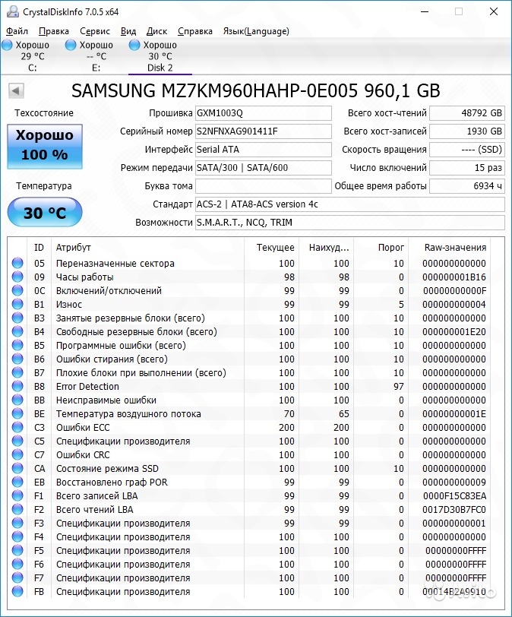Click status icon for attribute BE

point(17,413)
